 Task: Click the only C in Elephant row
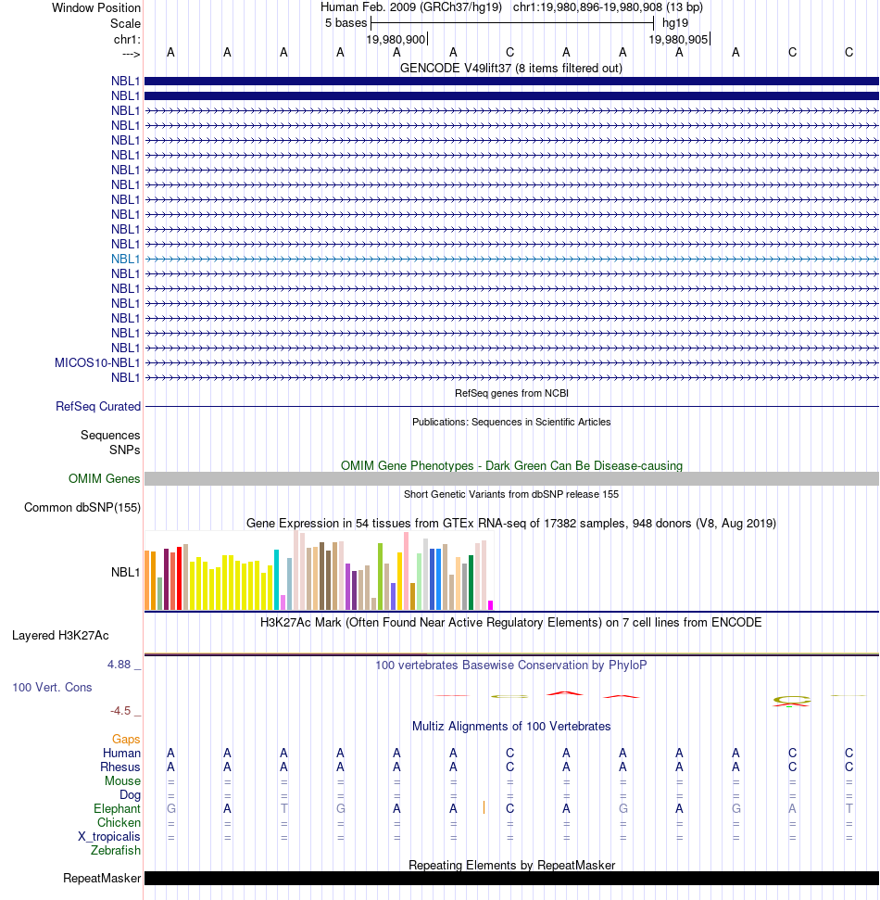(510, 809)
